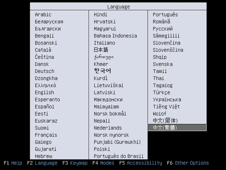Pick Tiếng Việt from the list
The height and width of the screenshot is (170, 226).
[166, 107]
